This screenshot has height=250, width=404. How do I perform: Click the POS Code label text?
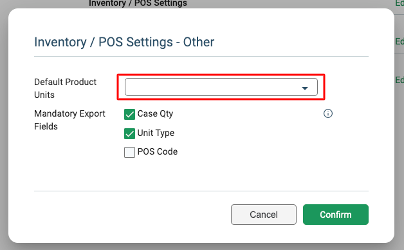coord(158,151)
